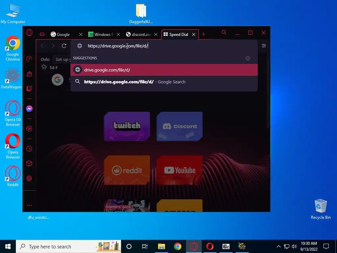Screen dimensions: 337x253
Task: Select Opera Browser desktop shortcut
Action: [x=13, y=146]
